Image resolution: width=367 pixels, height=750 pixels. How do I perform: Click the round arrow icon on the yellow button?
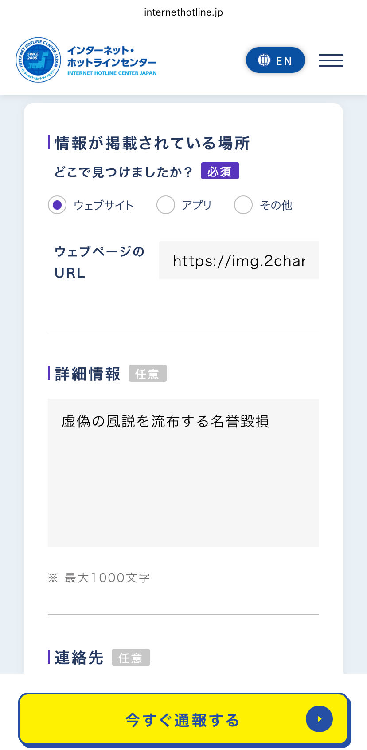[x=319, y=718]
